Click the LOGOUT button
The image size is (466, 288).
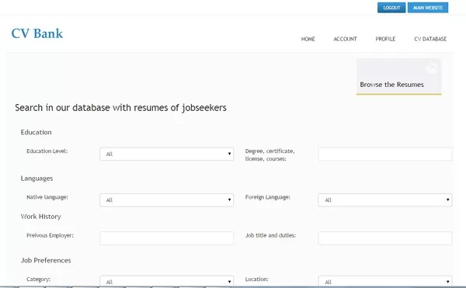(391, 8)
